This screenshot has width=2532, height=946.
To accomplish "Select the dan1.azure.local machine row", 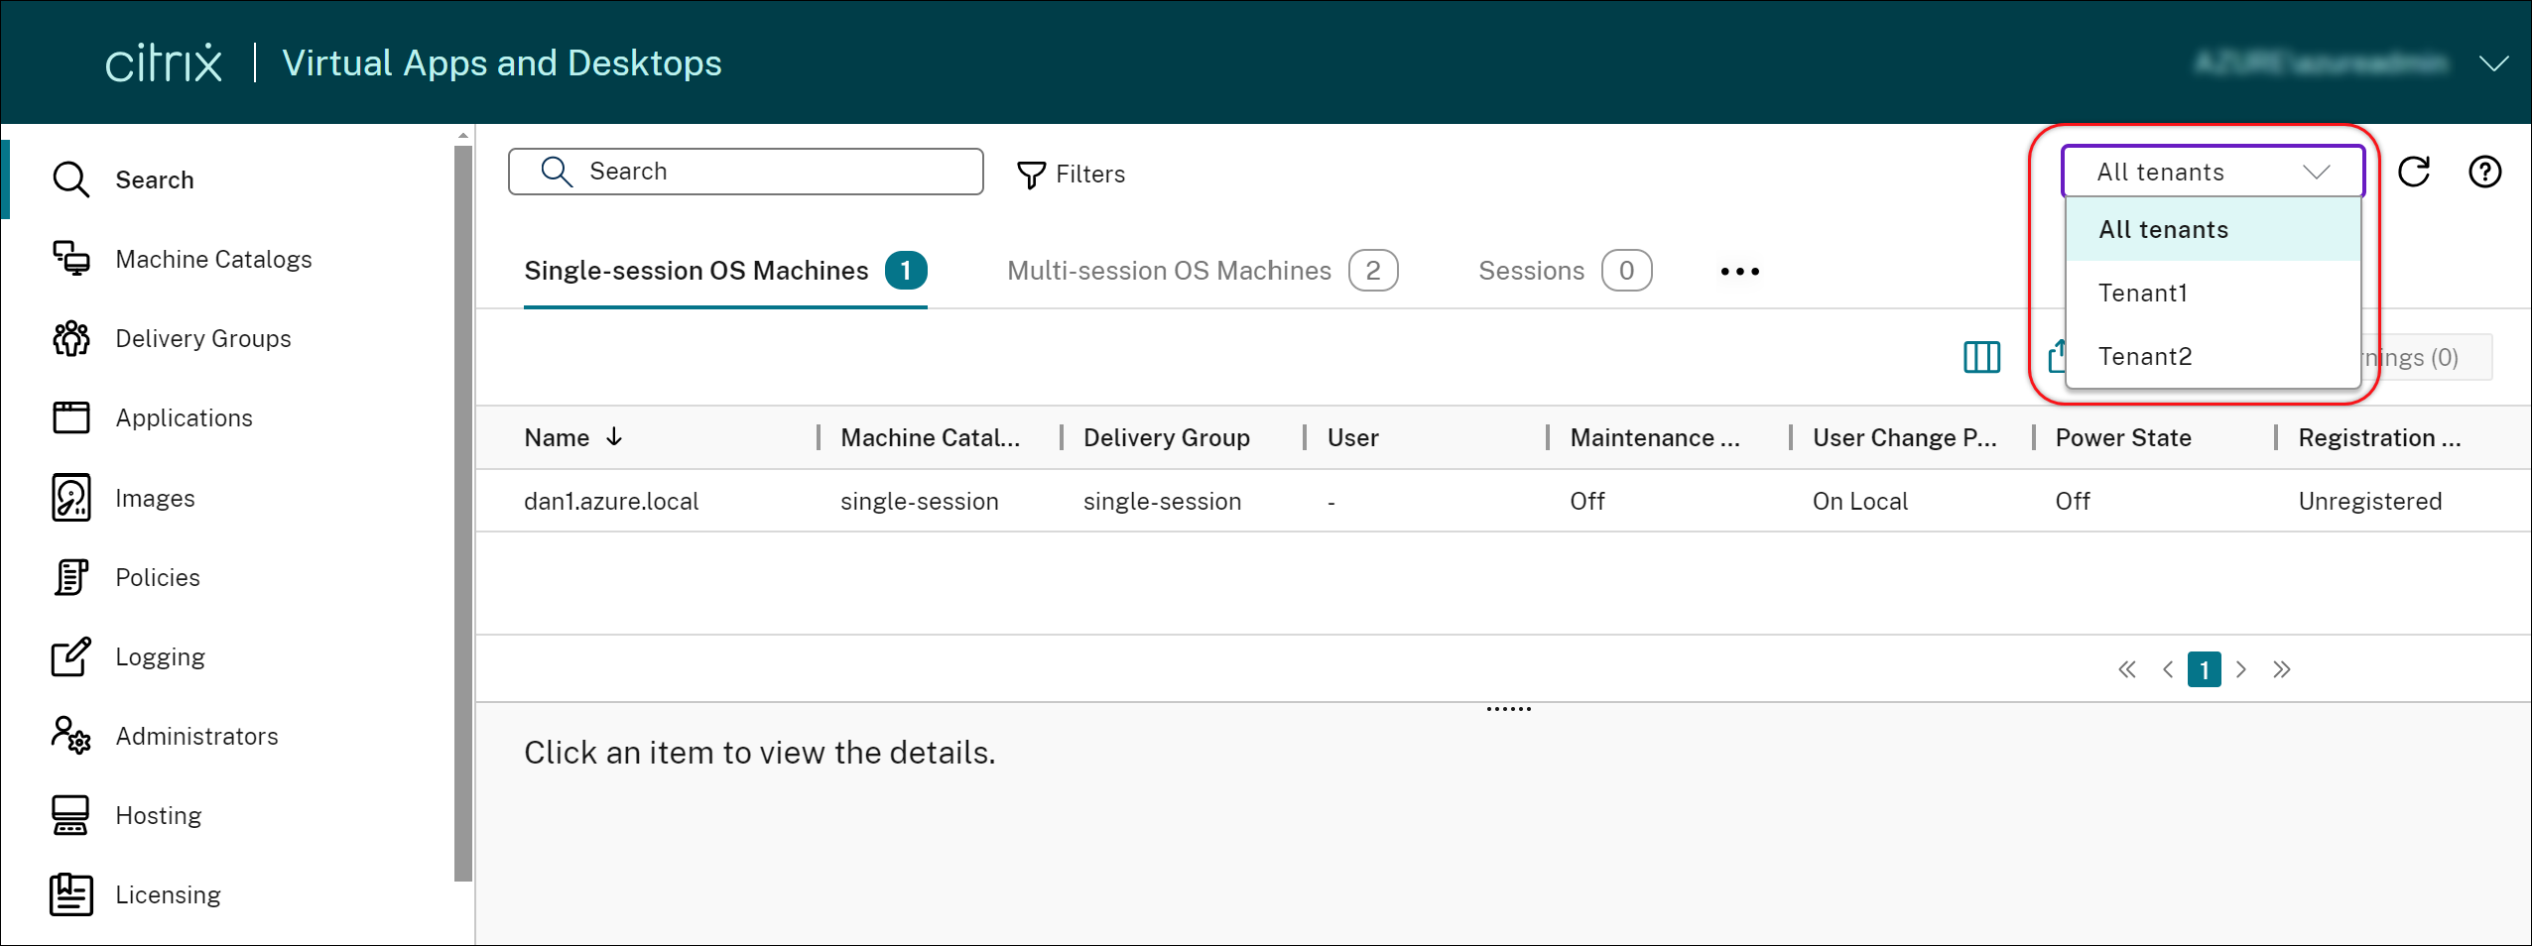I will [611, 502].
